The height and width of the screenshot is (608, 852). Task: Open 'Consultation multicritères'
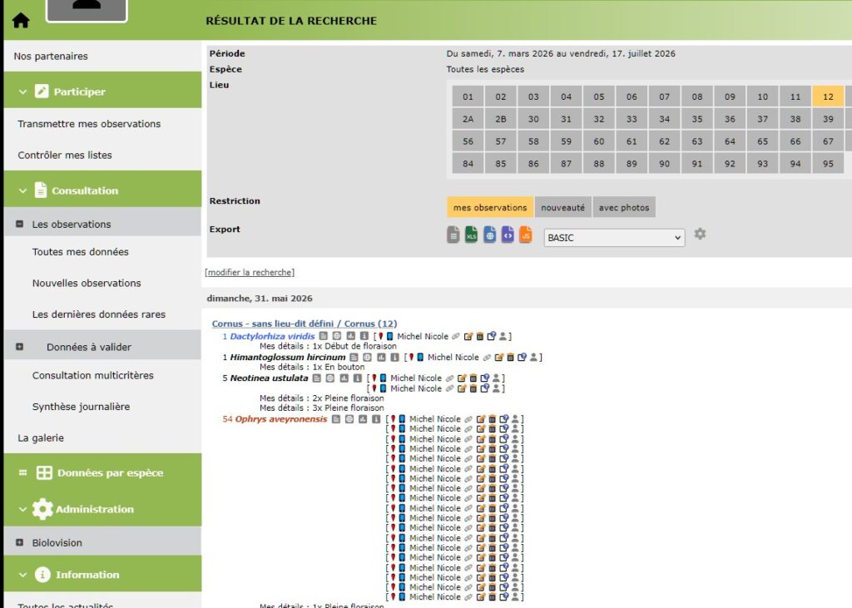93,375
